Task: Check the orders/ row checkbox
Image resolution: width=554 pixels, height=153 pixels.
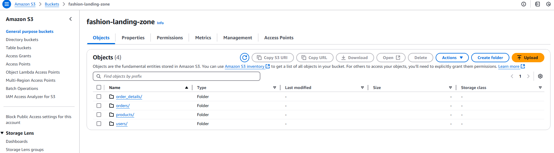Action: (99, 106)
